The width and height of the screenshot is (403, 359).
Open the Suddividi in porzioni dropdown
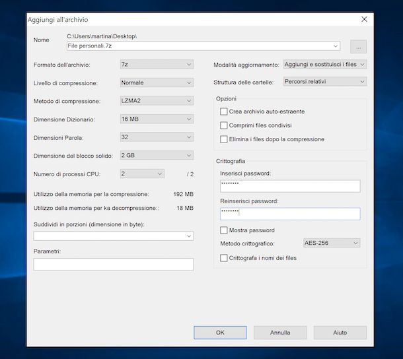(x=114, y=236)
